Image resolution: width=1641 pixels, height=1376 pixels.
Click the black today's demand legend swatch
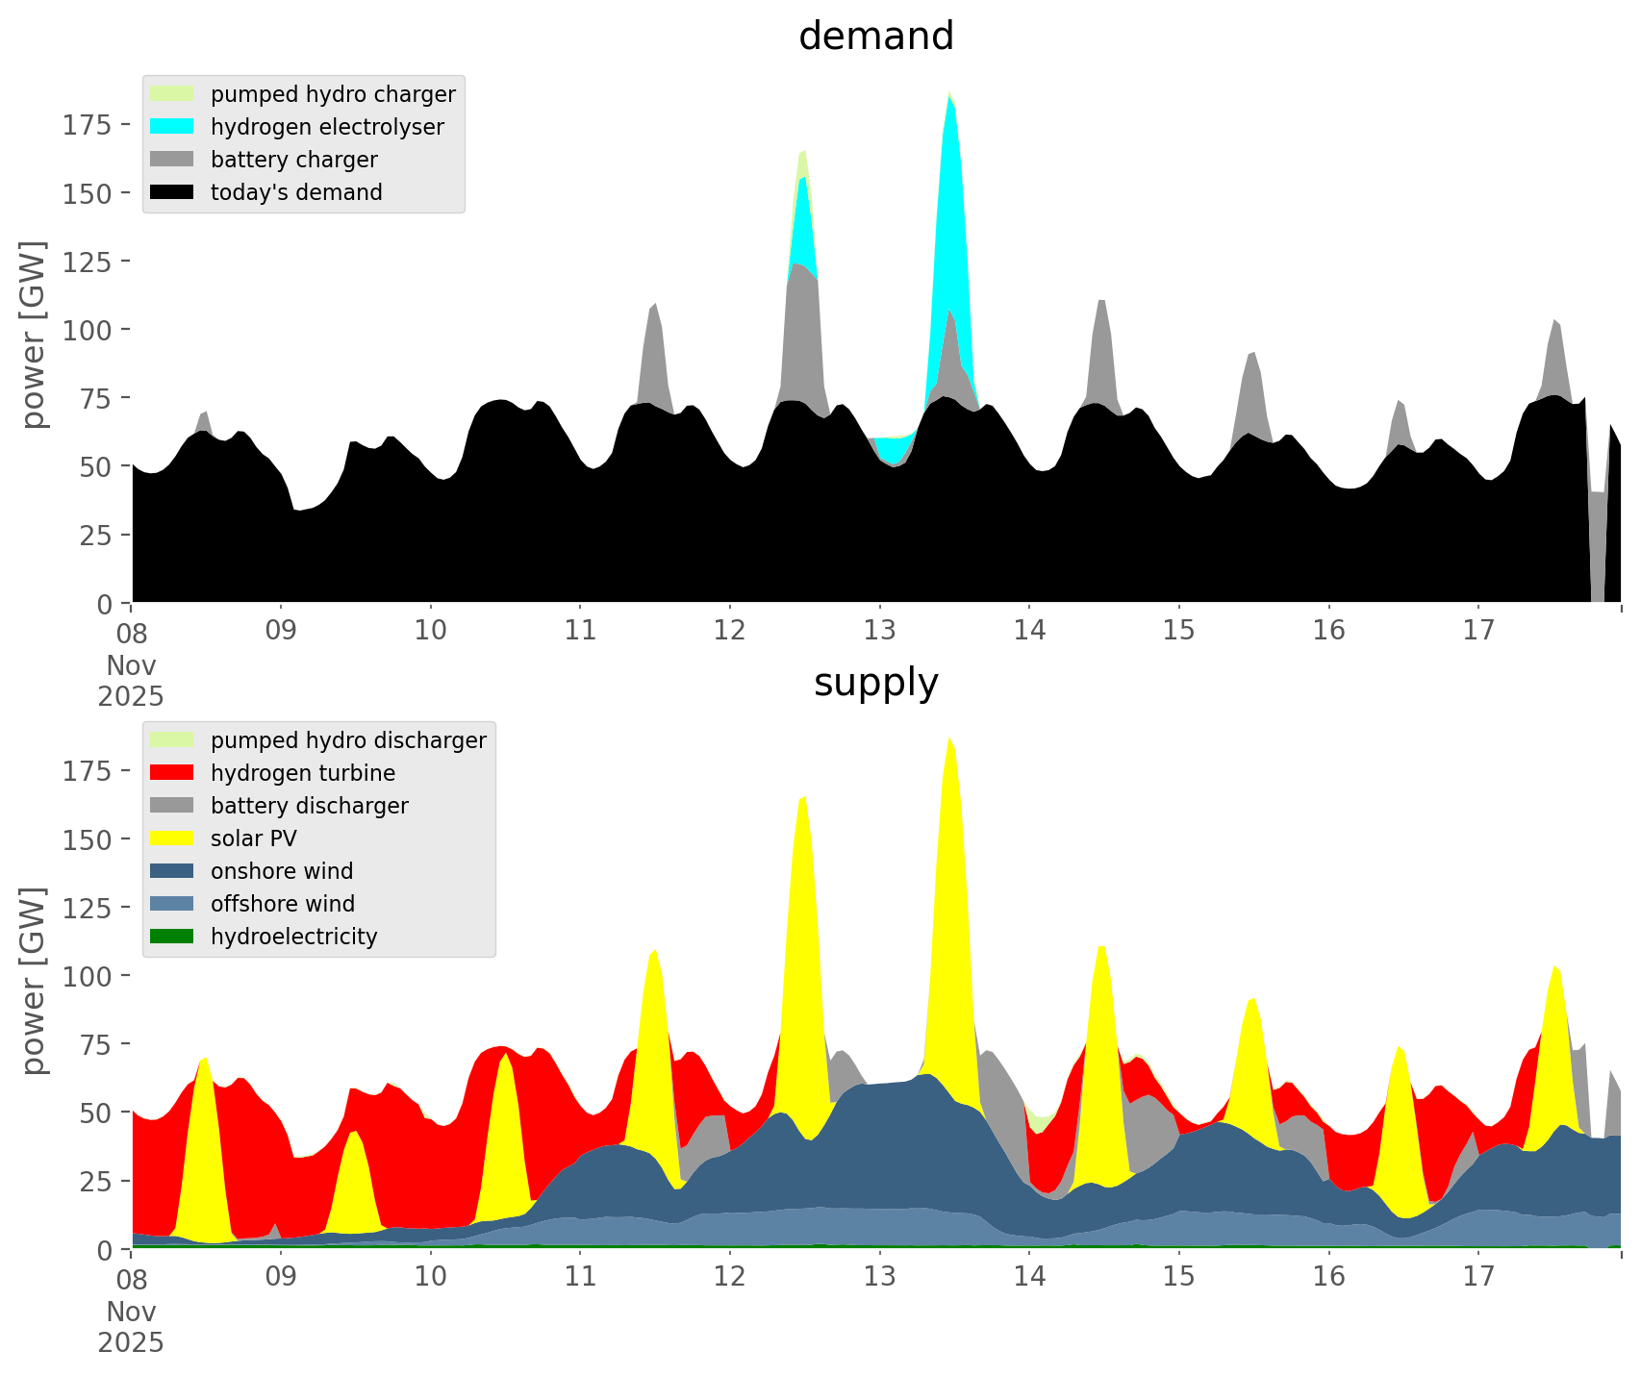pos(172,192)
